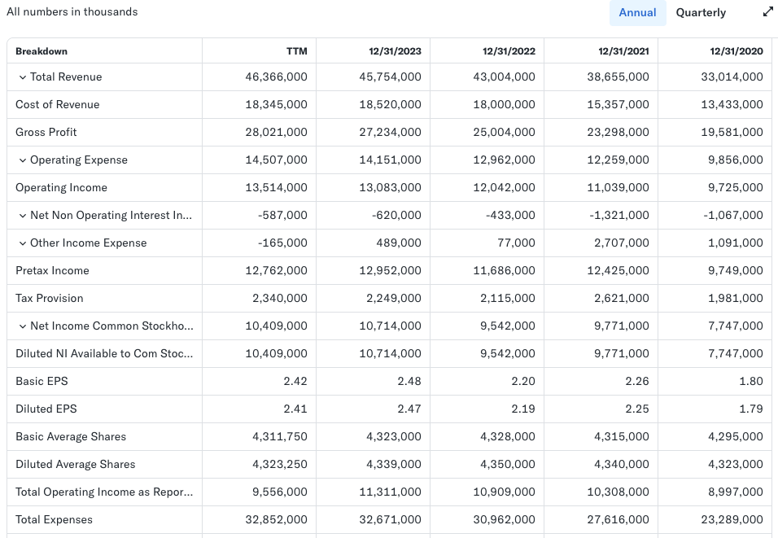Click 2021 Basic EPS value 2.26
The height and width of the screenshot is (538, 778).
[x=637, y=381]
